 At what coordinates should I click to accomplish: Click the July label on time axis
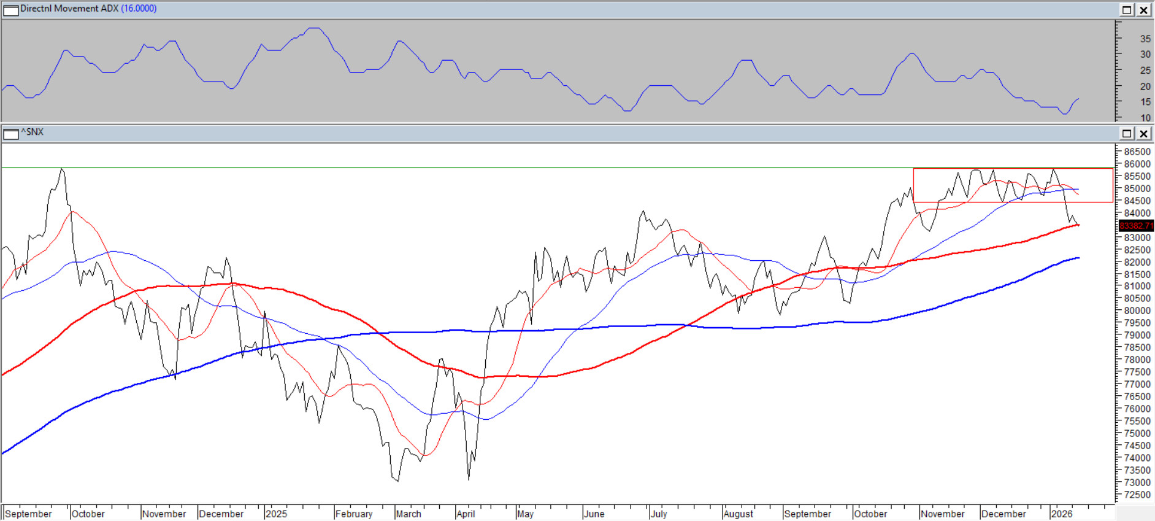tap(659, 514)
